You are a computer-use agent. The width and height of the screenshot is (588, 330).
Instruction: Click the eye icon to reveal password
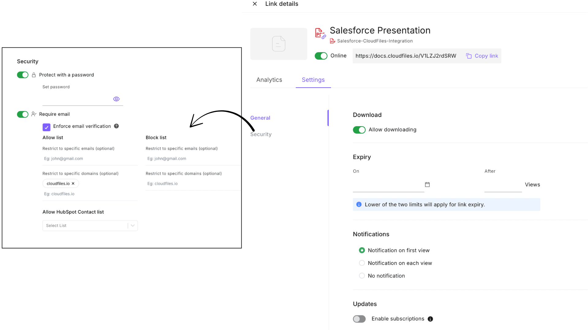click(116, 99)
